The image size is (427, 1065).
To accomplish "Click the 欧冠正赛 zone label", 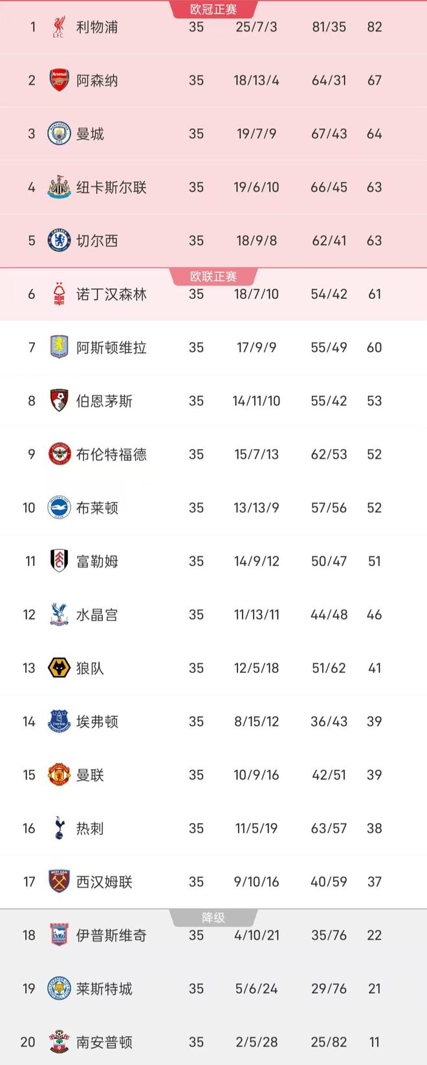I will [213, 9].
